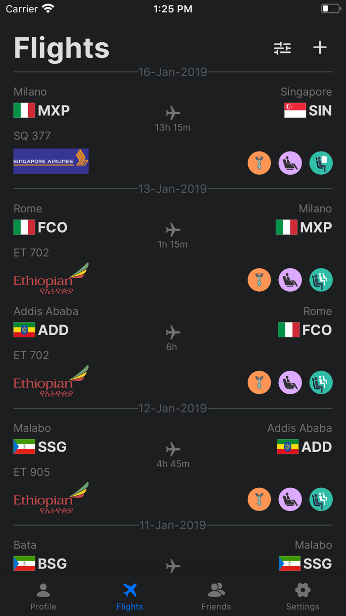
Task: Tap the business-tie icon for flight SQ 377
Action: 259,162
